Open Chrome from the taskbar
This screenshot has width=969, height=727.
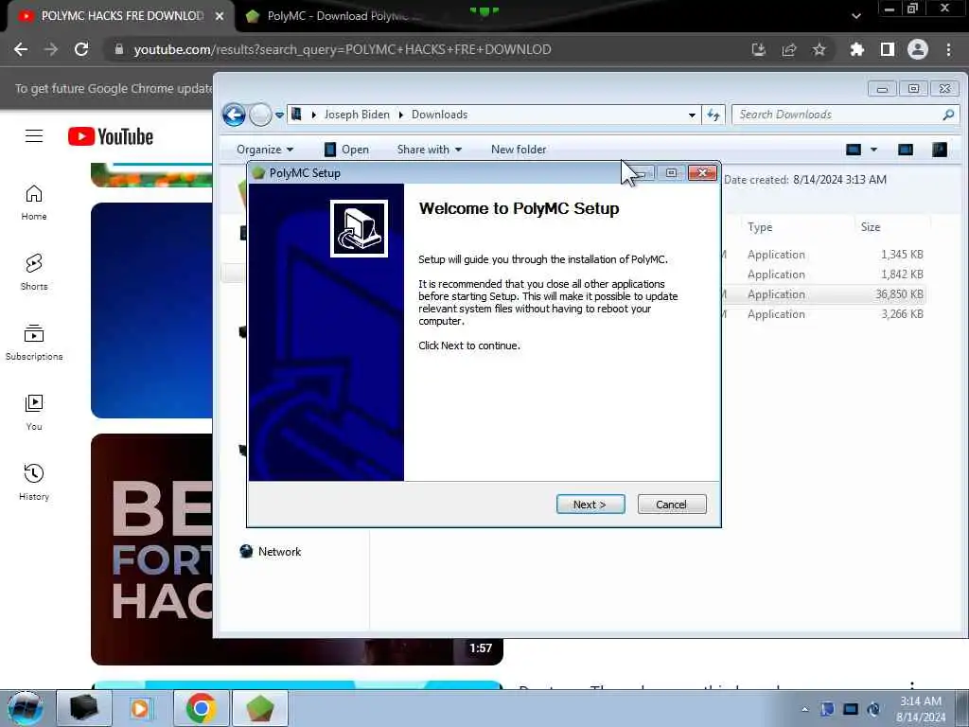(x=201, y=708)
